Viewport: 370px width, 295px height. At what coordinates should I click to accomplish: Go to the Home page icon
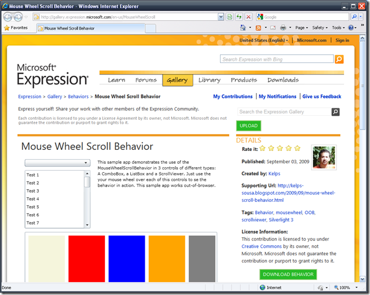pos(243,28)
